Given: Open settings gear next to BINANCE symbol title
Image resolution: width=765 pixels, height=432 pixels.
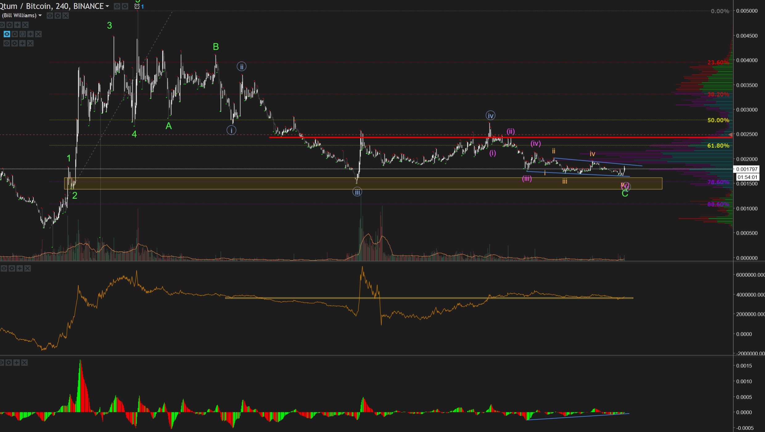Looking at the screenshot, I should tap(125, 6).
